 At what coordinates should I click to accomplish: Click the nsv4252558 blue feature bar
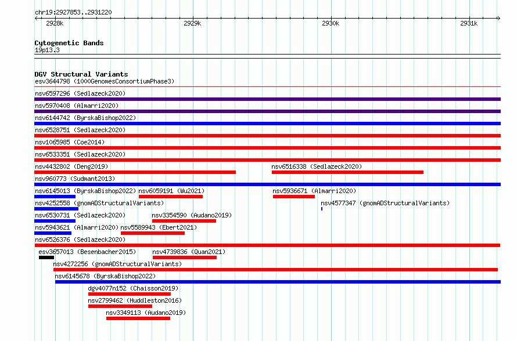pos(56,209)
